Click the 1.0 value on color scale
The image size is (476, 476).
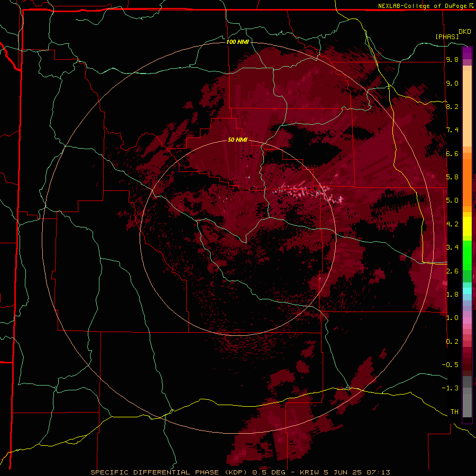(452, 318)
